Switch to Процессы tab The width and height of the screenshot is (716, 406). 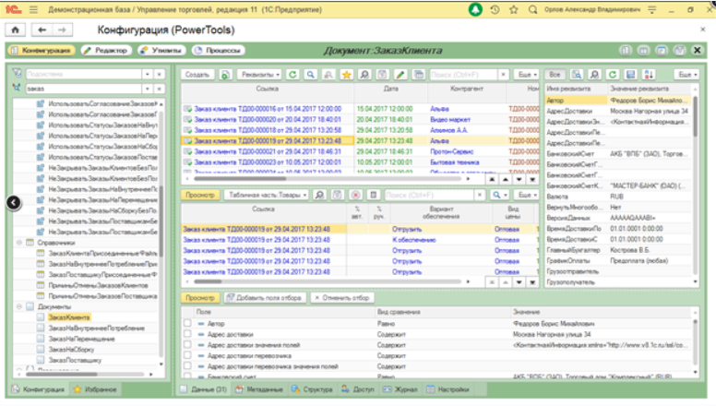click(219, 50)
